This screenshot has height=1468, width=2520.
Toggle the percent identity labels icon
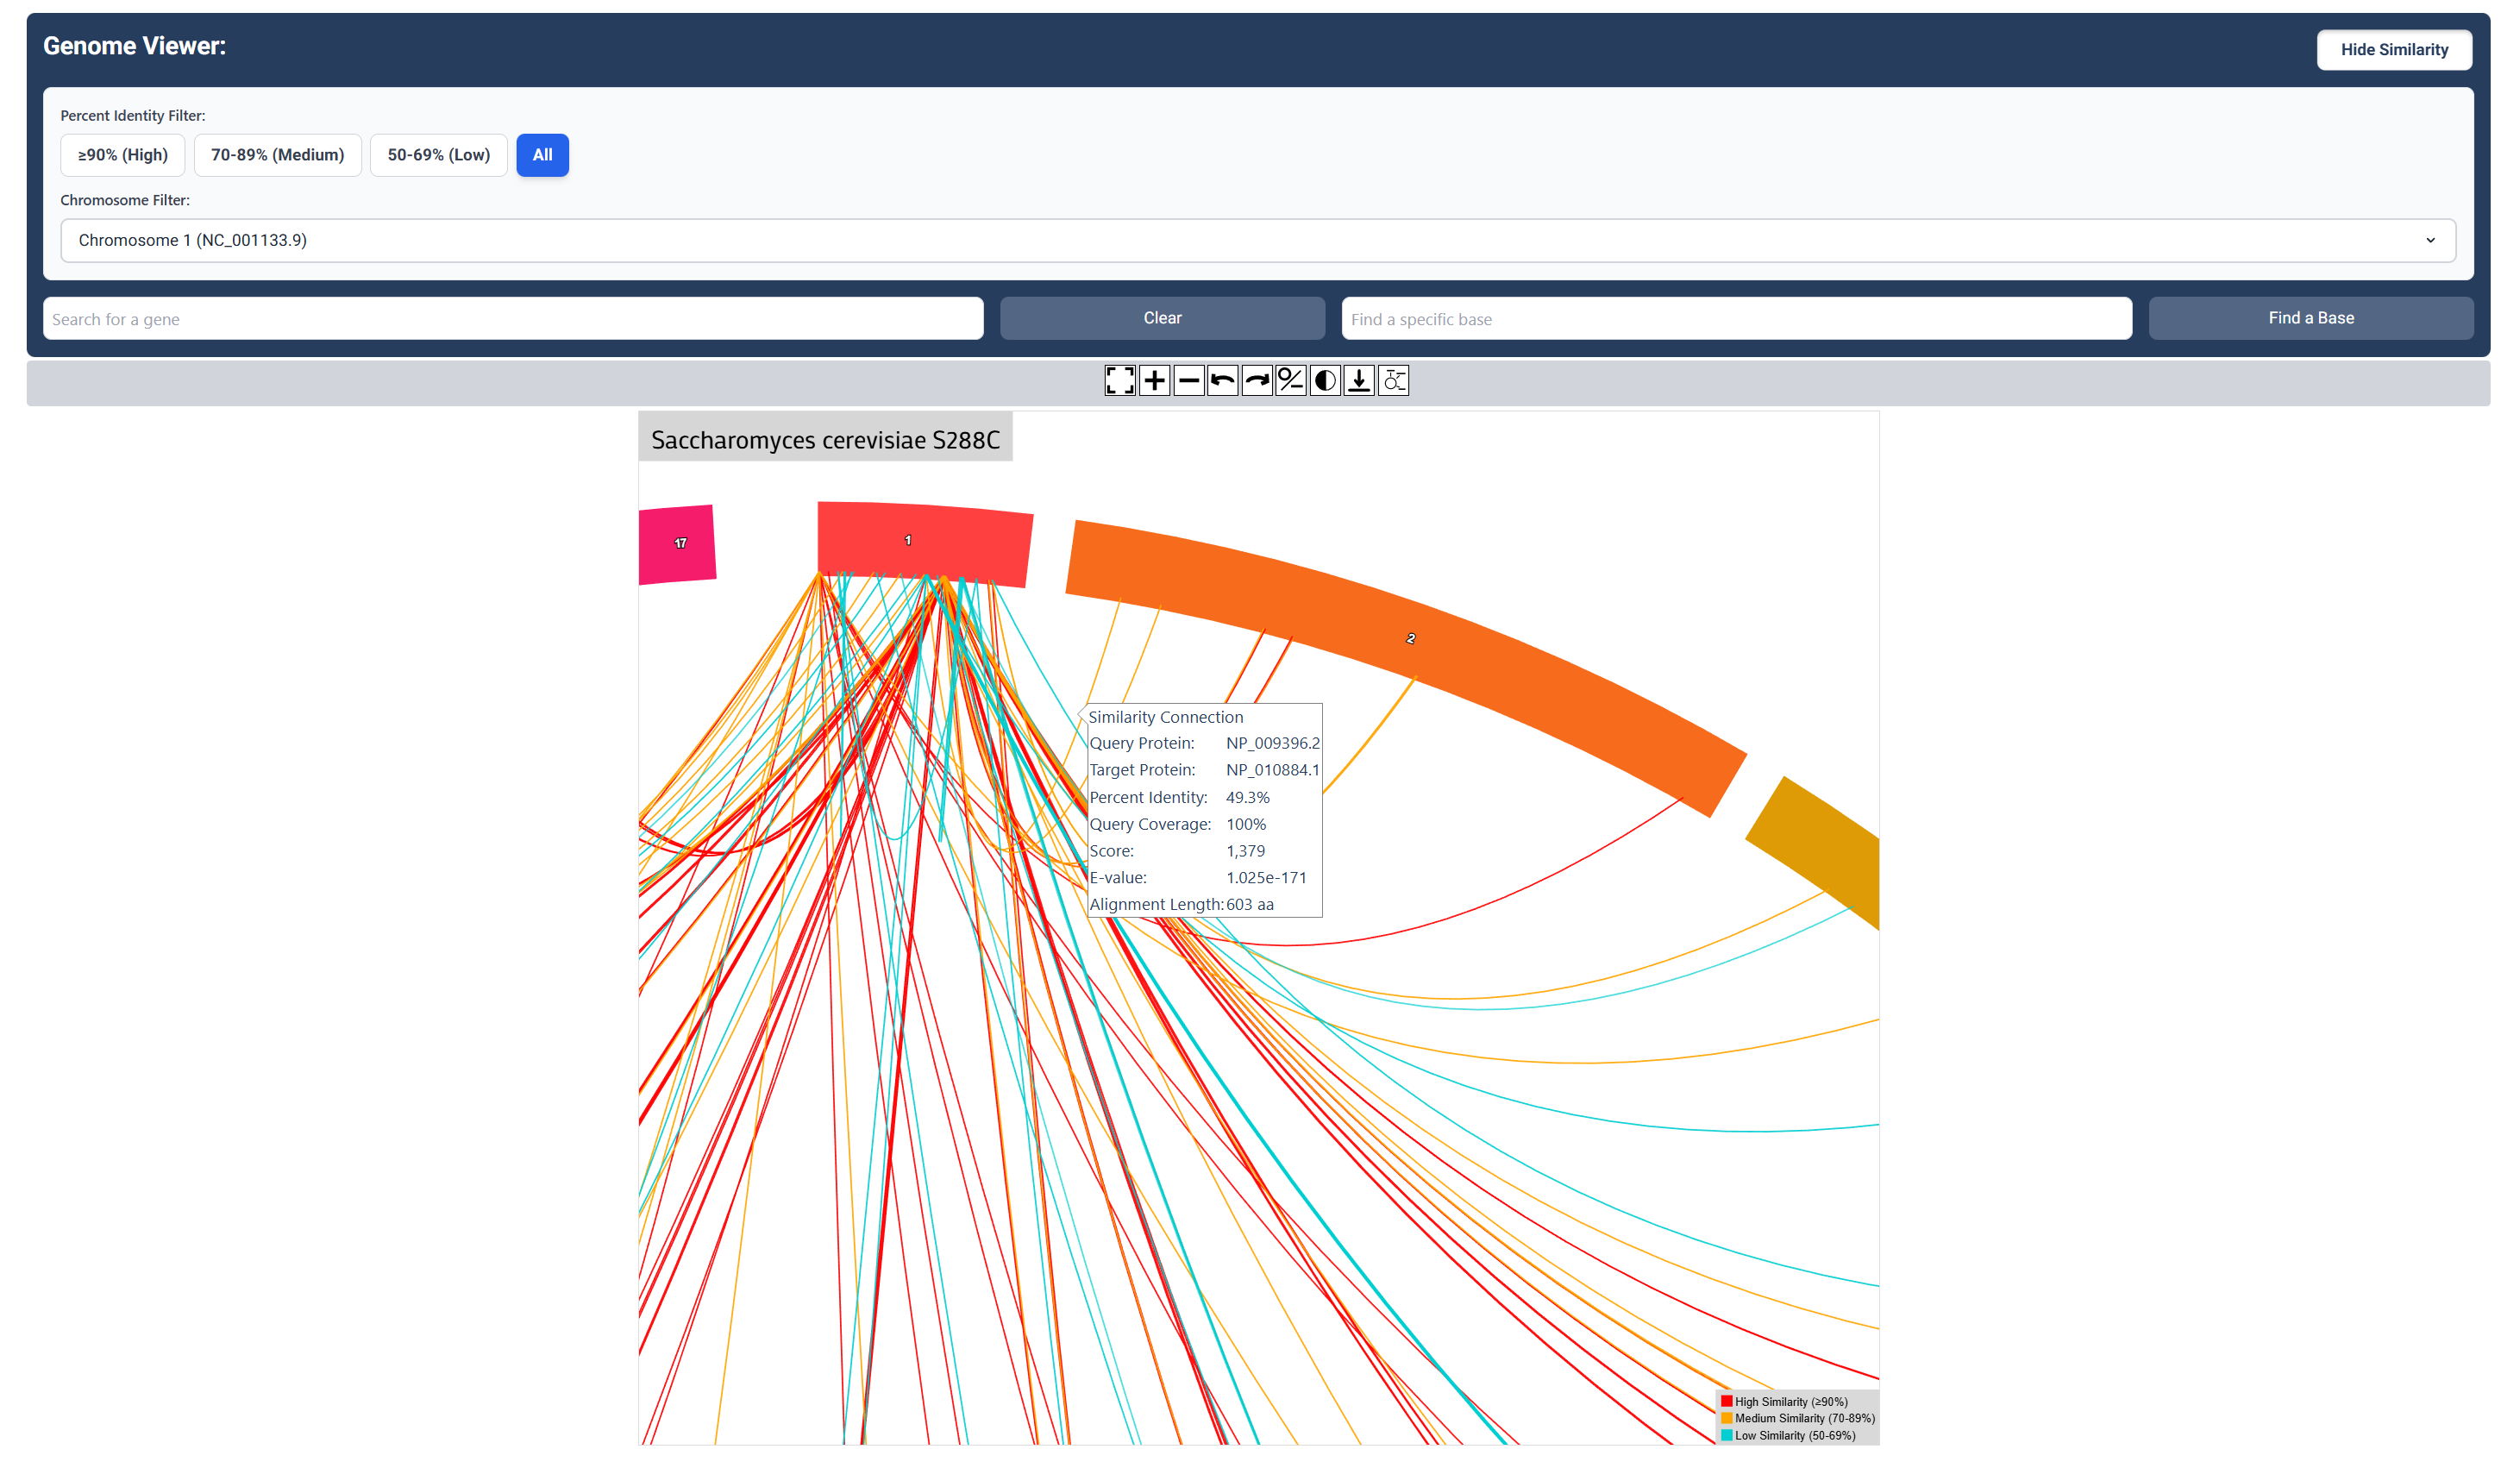[x=1290, y=380]
